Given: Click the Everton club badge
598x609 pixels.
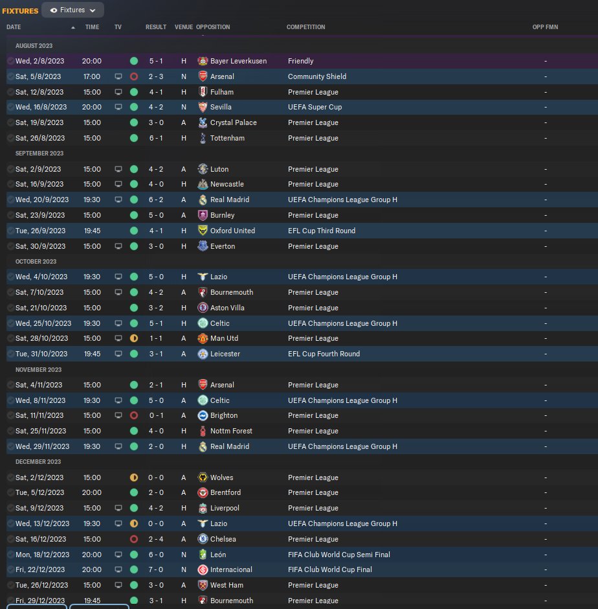Looking at the screenshot, I should click(x=203, y=246).
